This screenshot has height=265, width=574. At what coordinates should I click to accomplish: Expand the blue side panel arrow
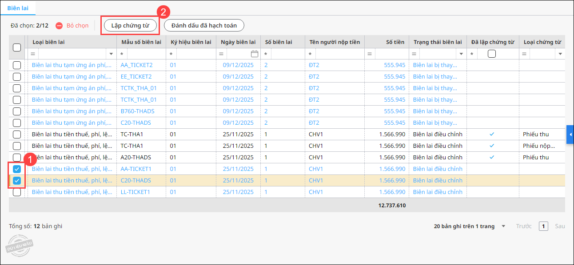coord(570,134)
